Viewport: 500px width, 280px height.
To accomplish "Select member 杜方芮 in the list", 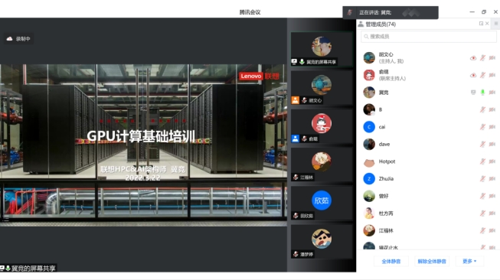I will pyautogui.click(x=427, y=213).
